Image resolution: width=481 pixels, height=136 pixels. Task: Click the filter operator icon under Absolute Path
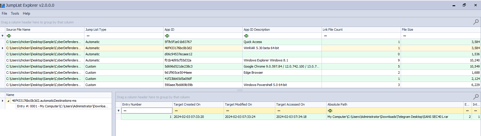coord(330,111)
